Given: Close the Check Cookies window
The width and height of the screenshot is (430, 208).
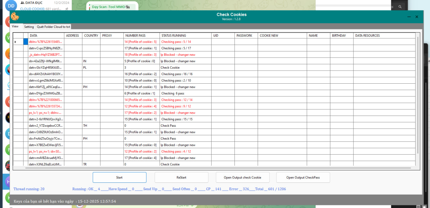Looking at the screenshot, I should tap(417, 17).
